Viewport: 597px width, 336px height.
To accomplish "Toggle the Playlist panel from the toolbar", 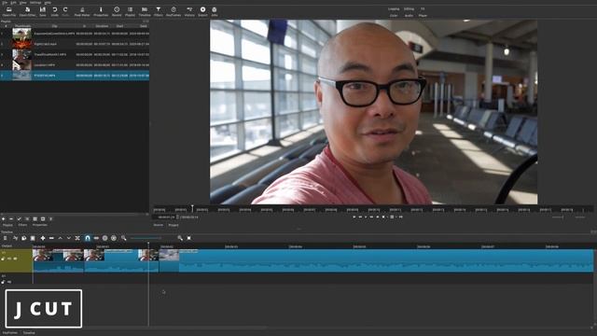I will point(131,11).
